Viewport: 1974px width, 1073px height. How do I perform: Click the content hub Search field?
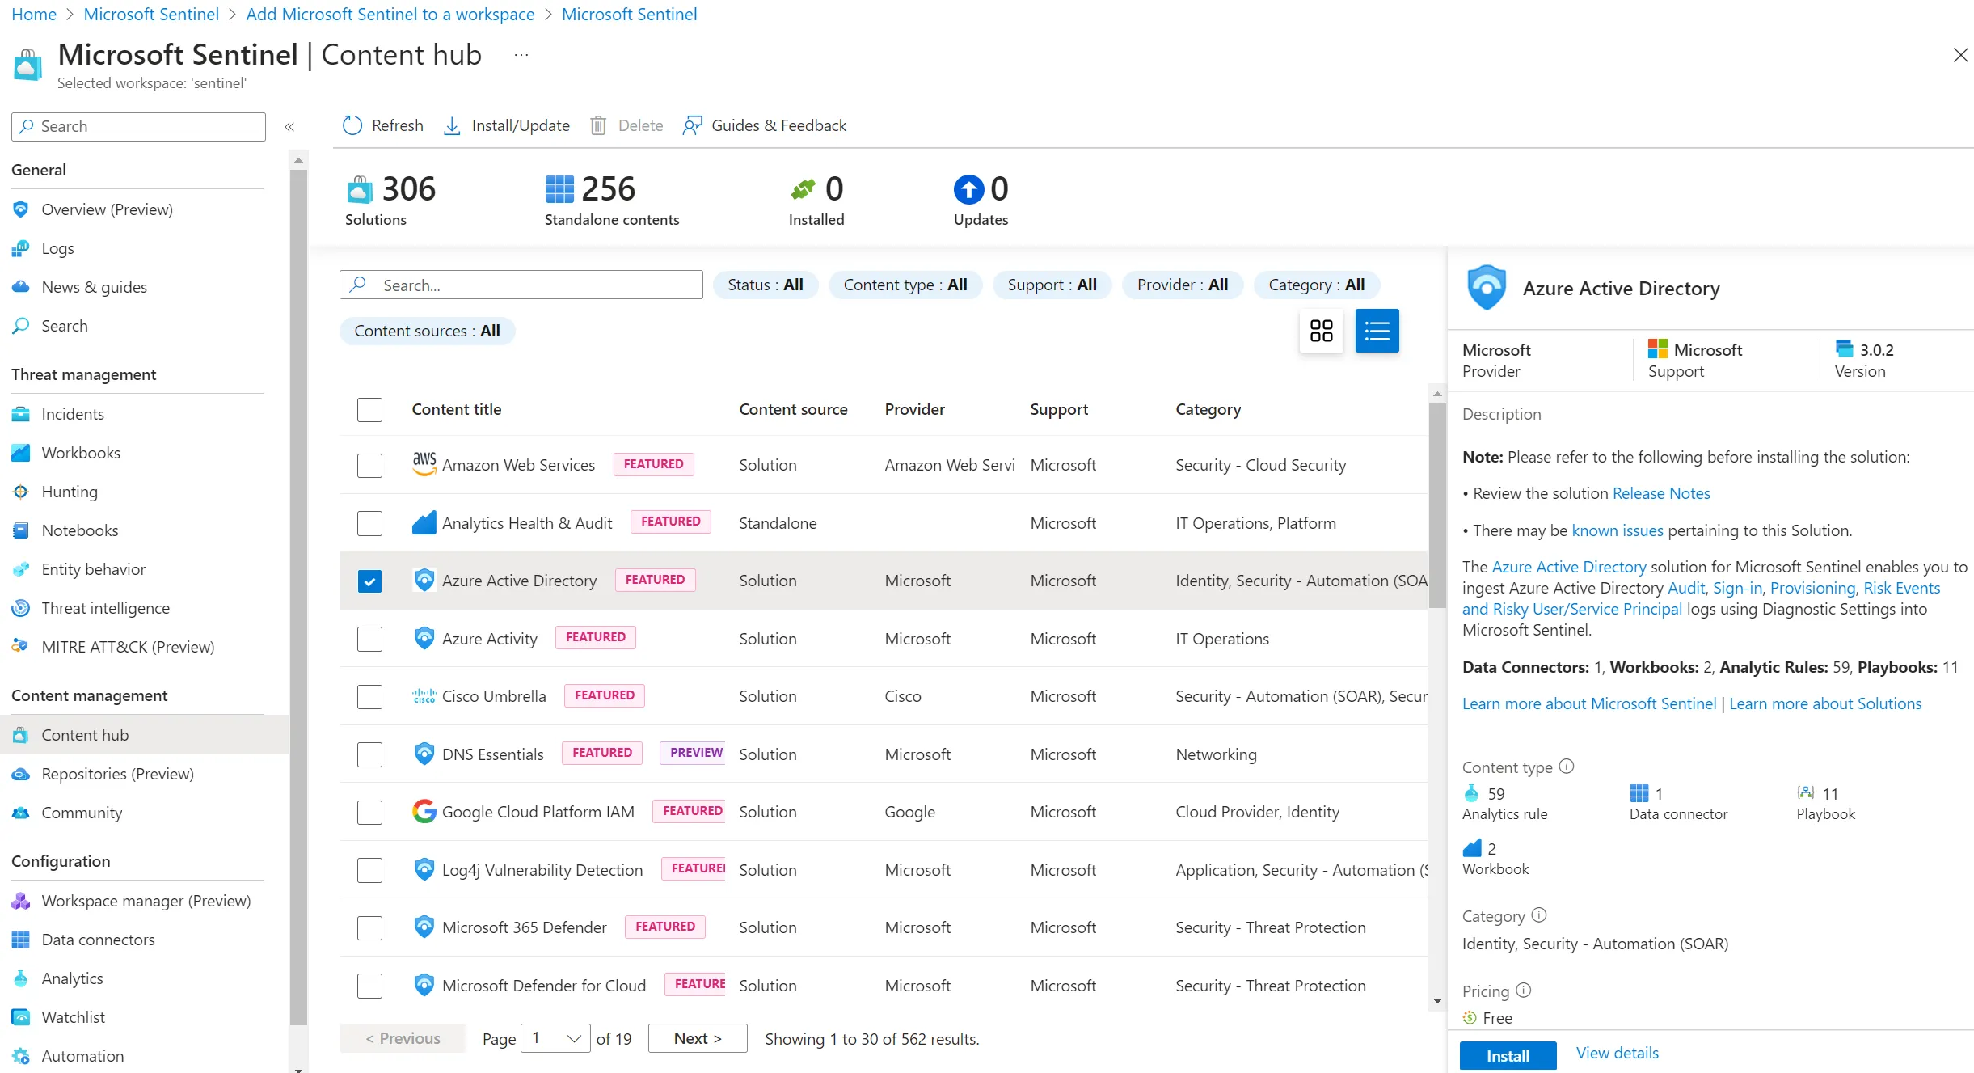[521, 285]
